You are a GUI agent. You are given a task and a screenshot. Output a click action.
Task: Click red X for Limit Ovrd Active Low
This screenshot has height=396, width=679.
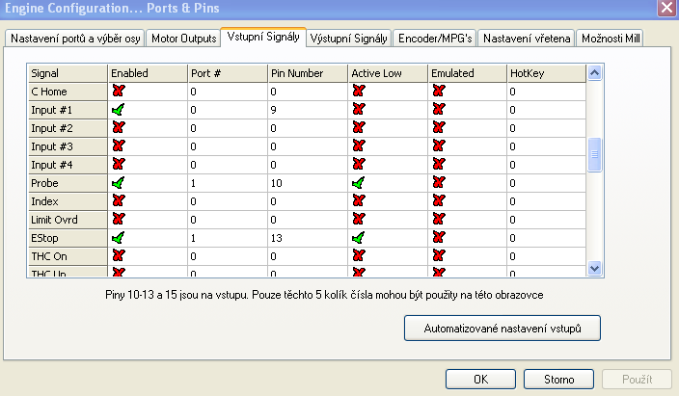click(x=360, y=219)
